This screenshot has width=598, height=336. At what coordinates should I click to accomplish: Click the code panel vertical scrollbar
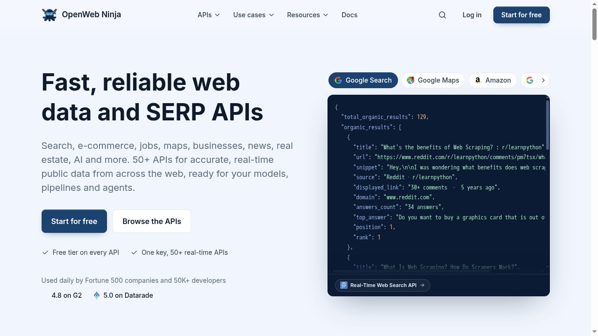547,124
